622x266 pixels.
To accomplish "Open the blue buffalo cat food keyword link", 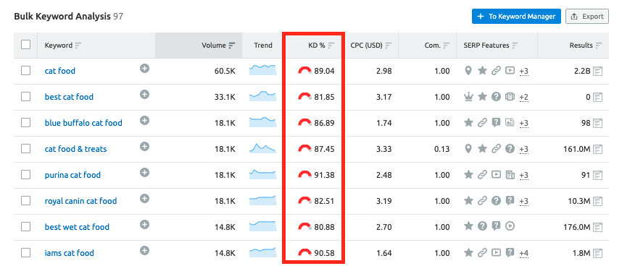I will 83,123.
